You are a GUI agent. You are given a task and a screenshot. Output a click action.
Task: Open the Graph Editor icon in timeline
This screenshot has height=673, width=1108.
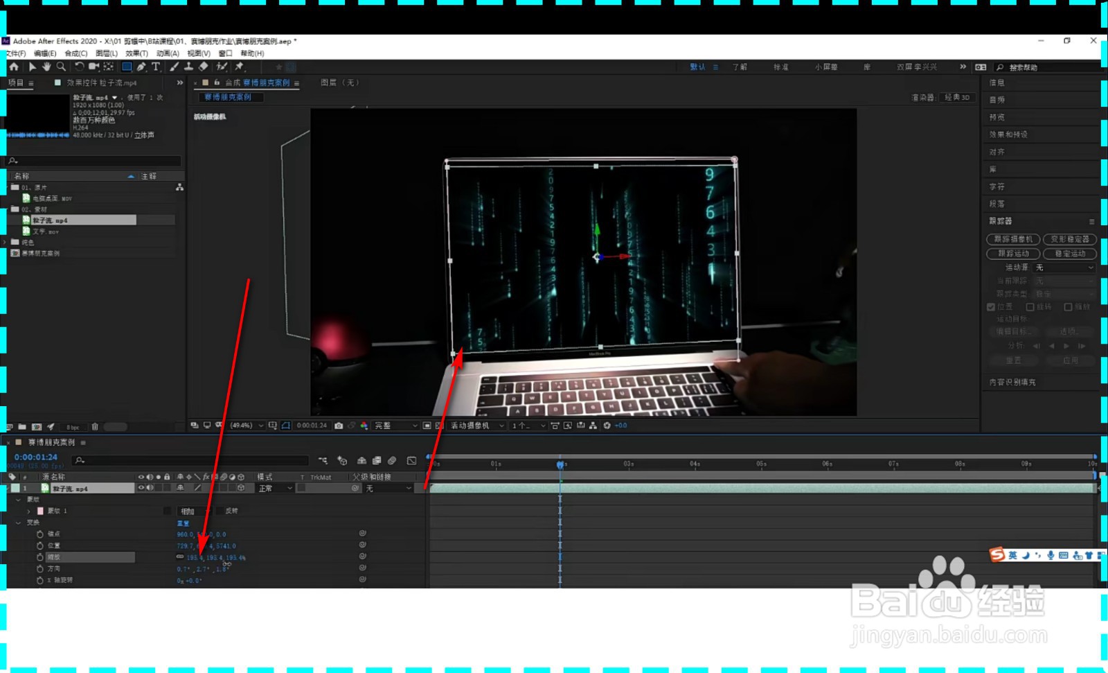[412, 460]
